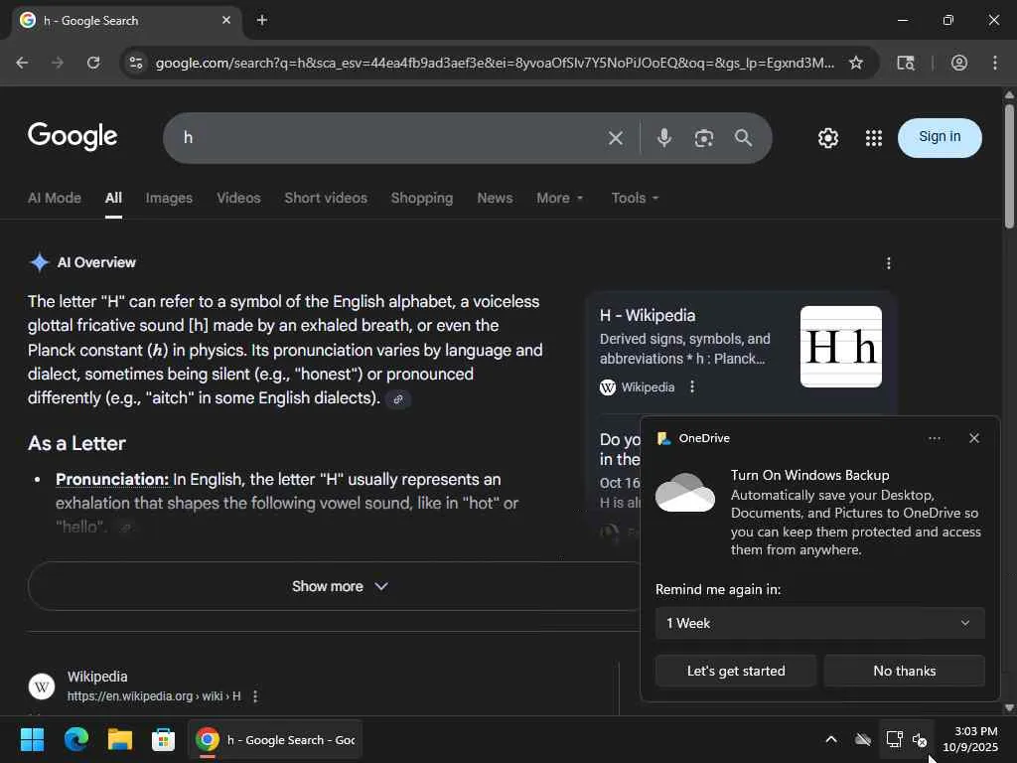
Task: Expand the More dropdown
Action: click(560, 198)
